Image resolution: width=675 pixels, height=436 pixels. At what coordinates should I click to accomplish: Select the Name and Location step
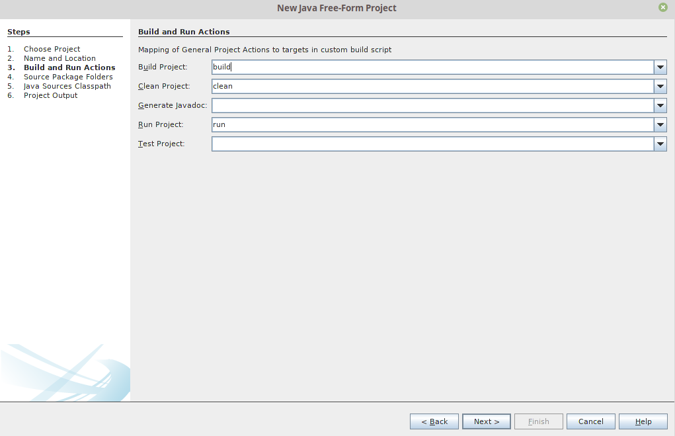(x=60, y=58)
